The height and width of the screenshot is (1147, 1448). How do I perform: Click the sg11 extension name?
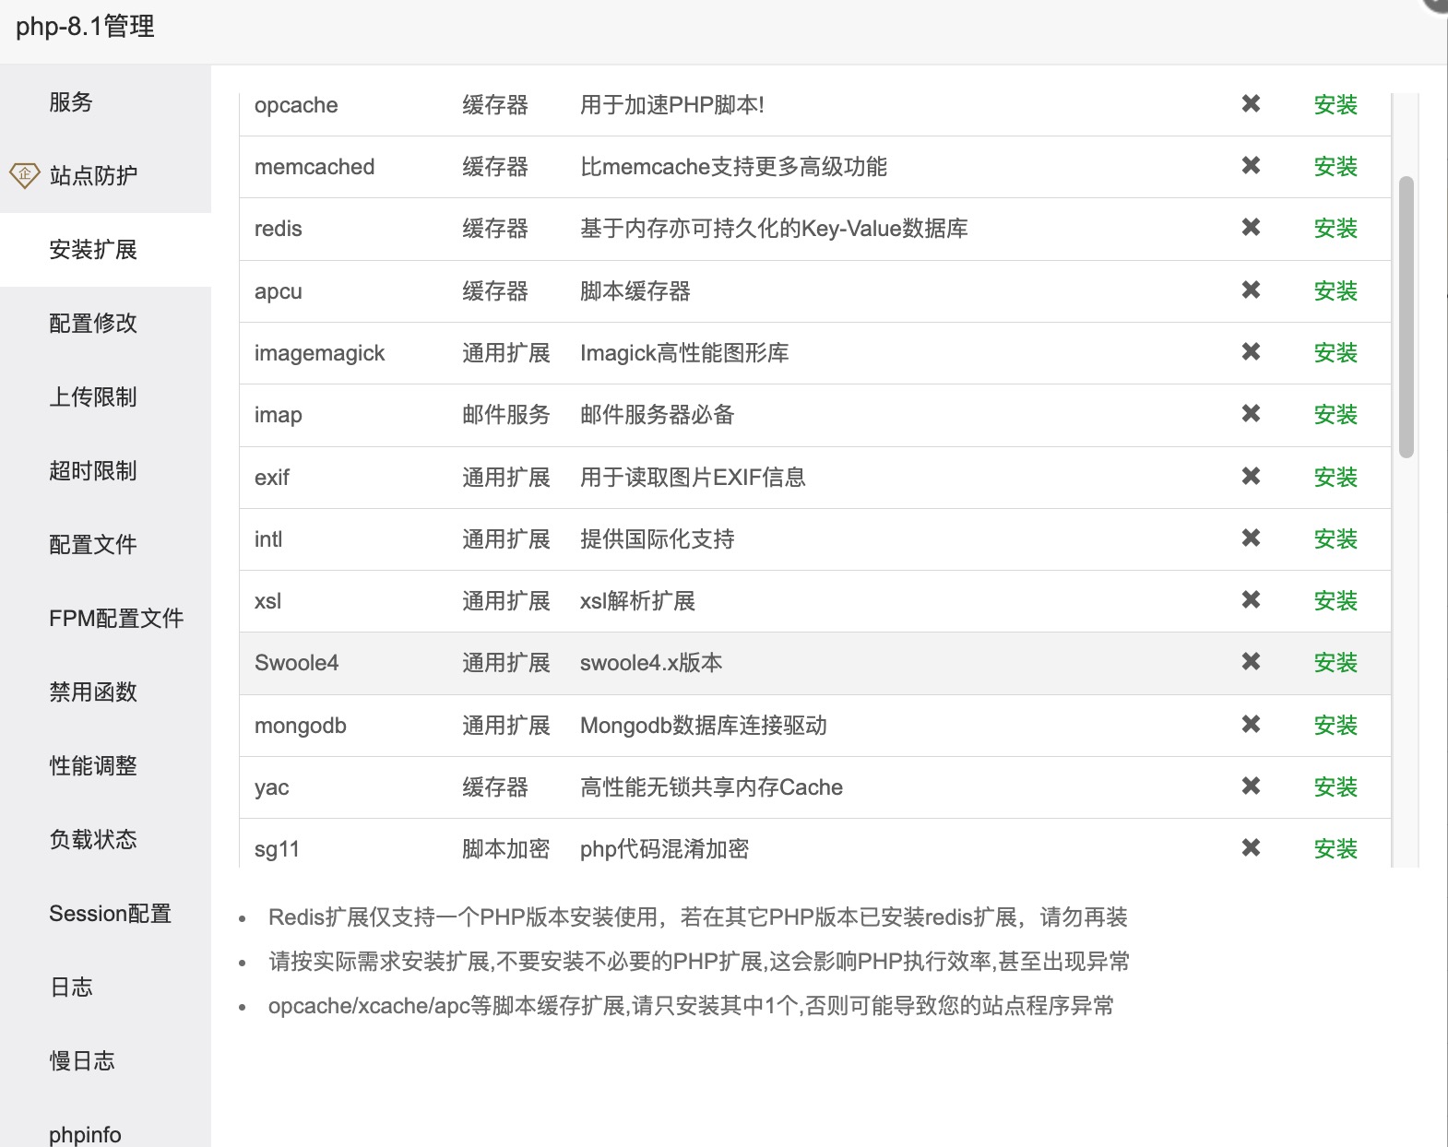277,849
